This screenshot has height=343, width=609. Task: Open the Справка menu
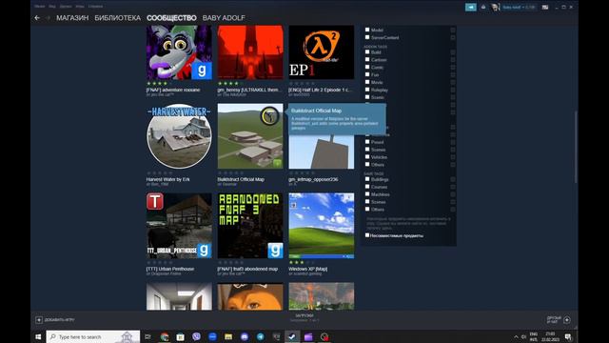pos(95,7)
